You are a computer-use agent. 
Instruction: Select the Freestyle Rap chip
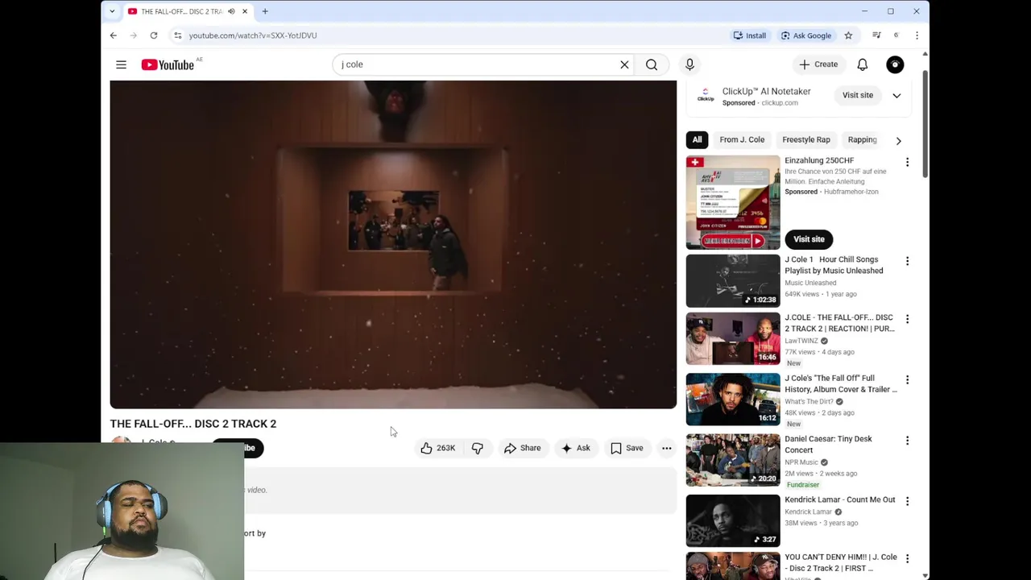pyautogui.click(x=805, y=139)
